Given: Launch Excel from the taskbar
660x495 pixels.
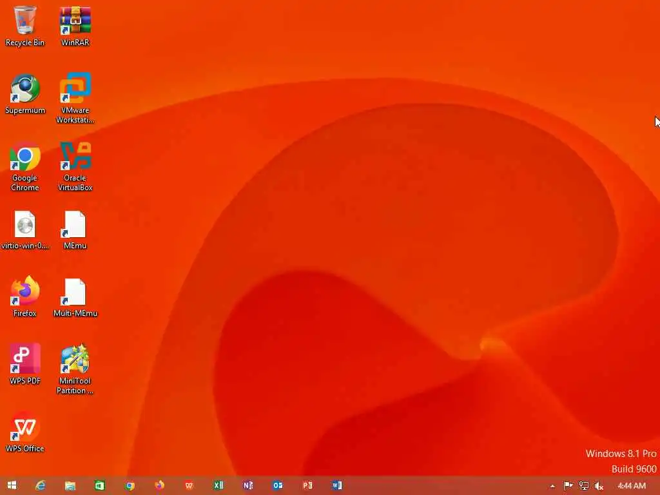Looking at the screenshot, I should coord(218,485).
